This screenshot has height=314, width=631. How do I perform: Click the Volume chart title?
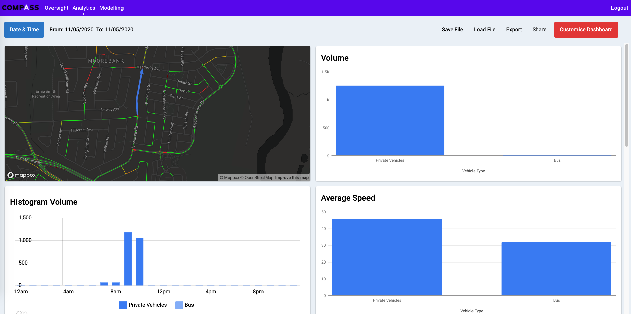335,58
